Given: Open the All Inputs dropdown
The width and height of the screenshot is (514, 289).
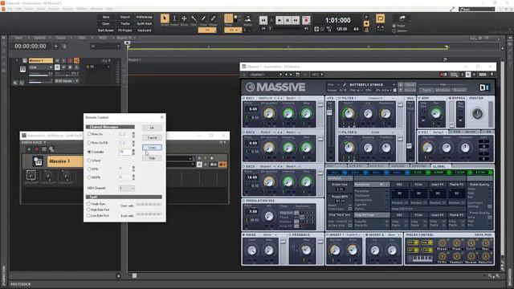Looking at the screenshot, I should (x=67, y=80).
